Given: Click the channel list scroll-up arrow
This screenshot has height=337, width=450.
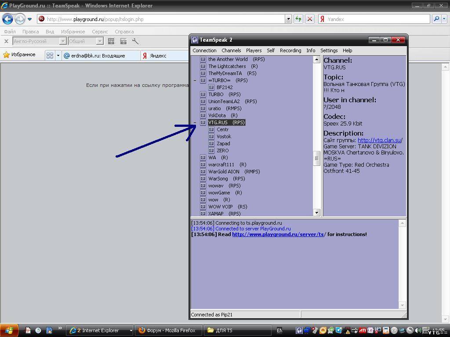Looking at the screenshot, I should pyautogui.click(x=316, y=59).
